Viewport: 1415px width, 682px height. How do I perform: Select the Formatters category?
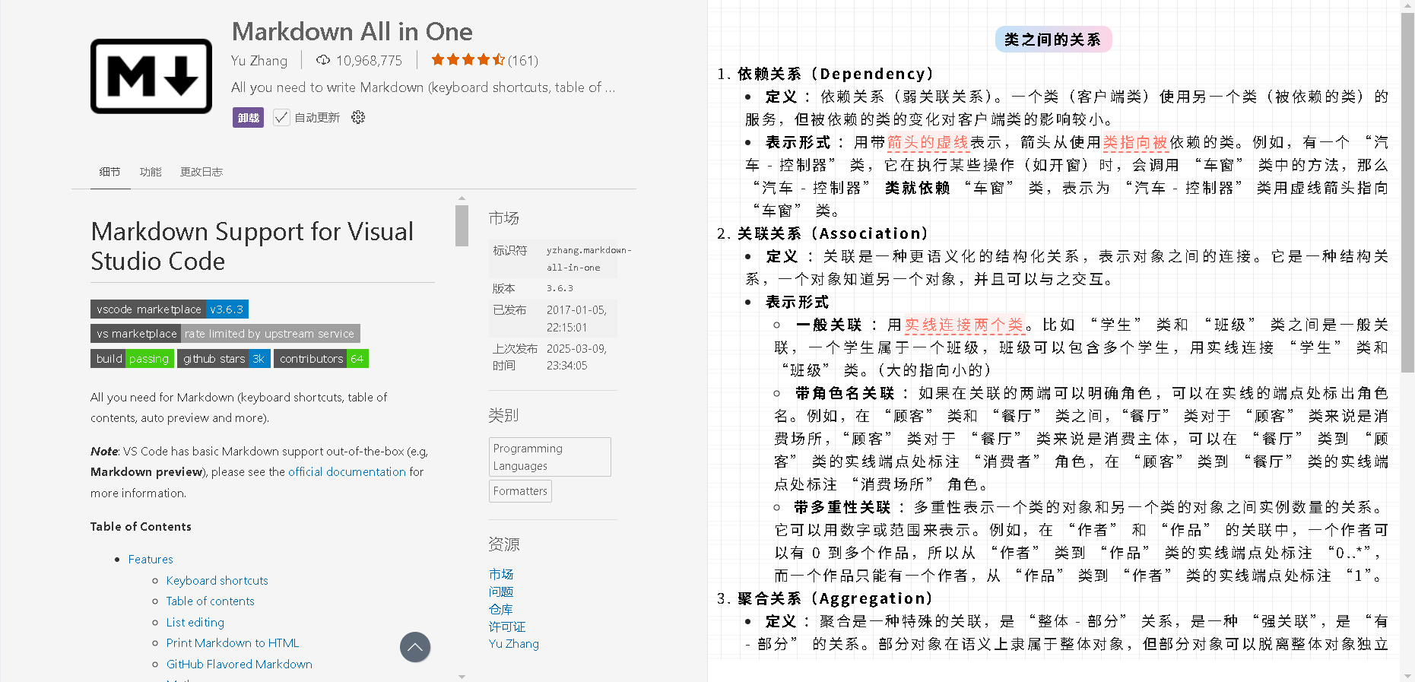click(520, 491)
